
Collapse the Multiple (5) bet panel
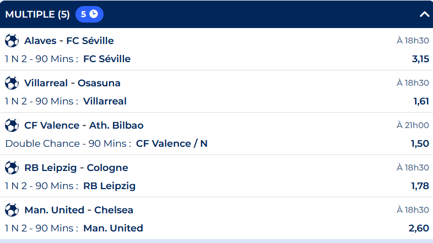pyautogui.click(x=424, y=14)
